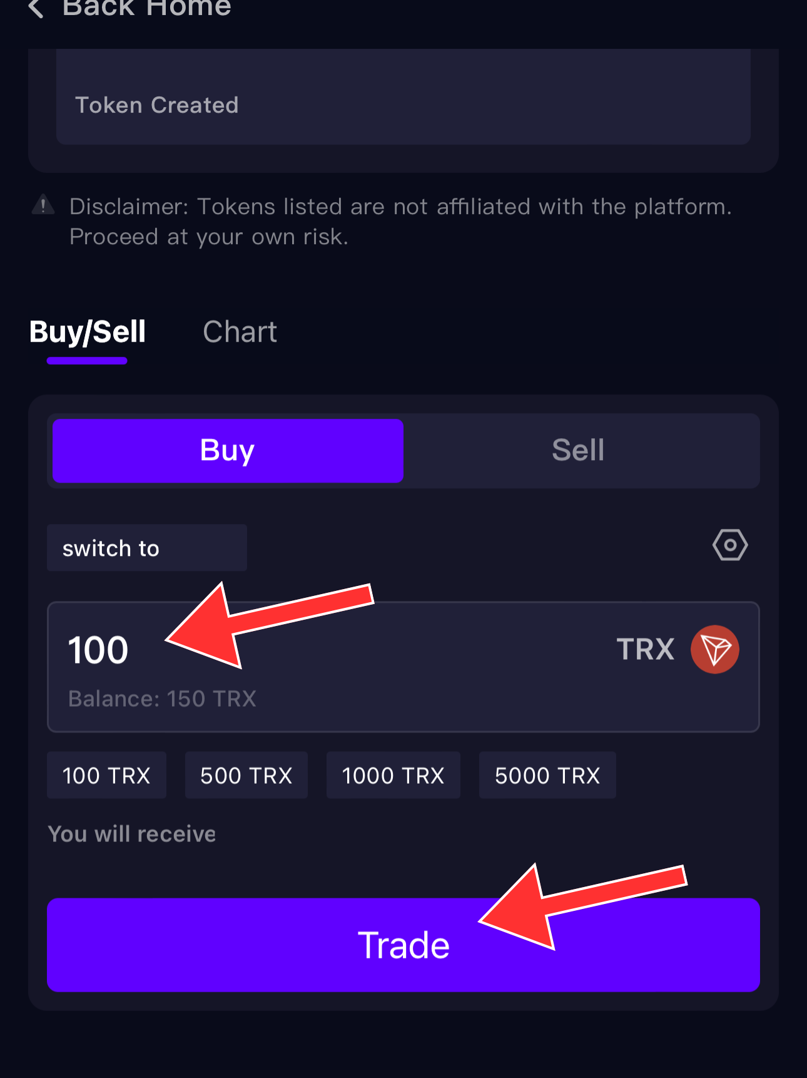
Task: Focus the TRX amount input field
Action: tap(403, 667)
